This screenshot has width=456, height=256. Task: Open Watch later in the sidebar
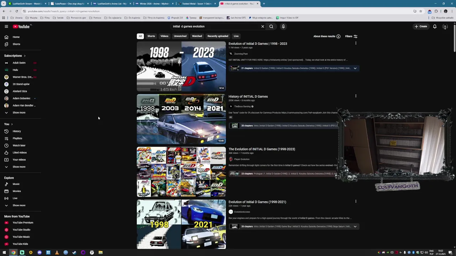[x=19, y=145]
